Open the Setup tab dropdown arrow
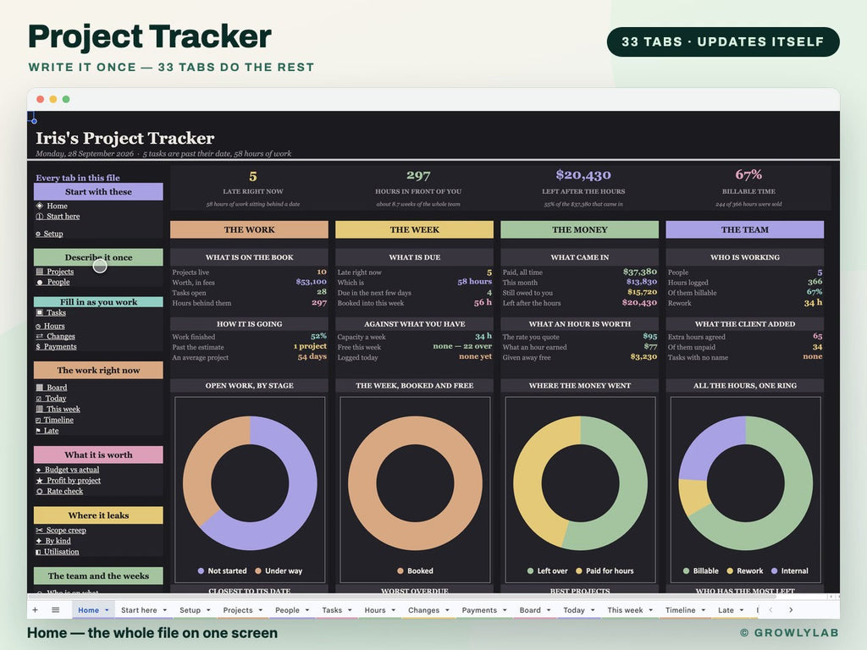This screenshot has height=650, width=867. point(208,610)
